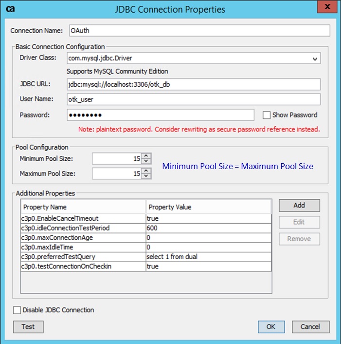Viewport: 341px width, 344px height.
Task: Sort by the Property Name column header
Action: (83, 207)
